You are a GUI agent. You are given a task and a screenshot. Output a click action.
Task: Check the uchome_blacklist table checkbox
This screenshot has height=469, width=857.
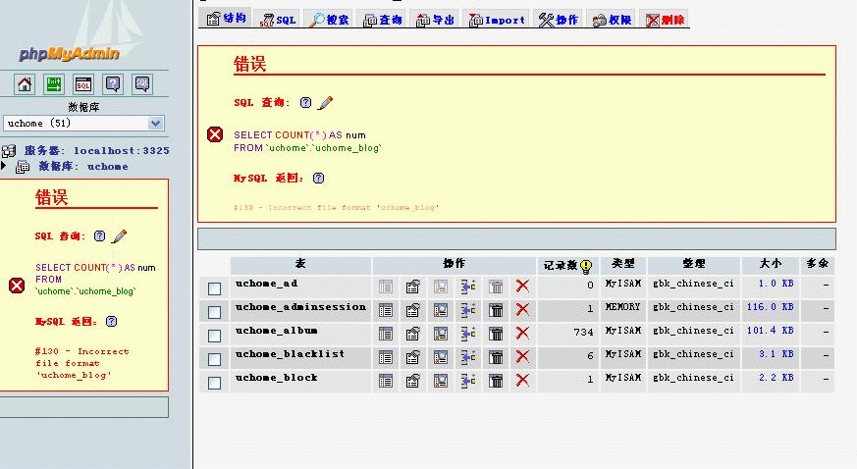214,359
